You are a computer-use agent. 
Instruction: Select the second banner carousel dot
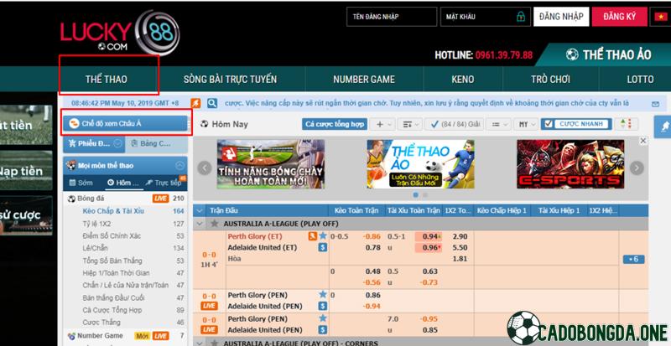click(425, 195)
